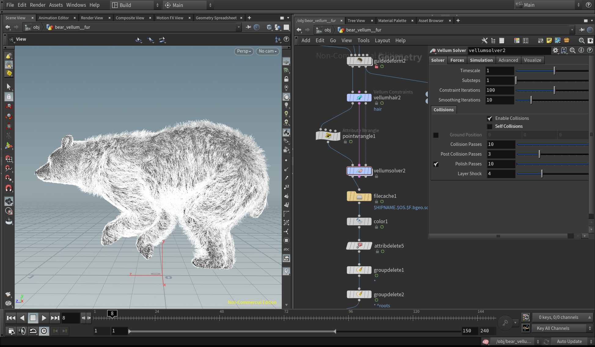Adjust the Timescale slider handle
Viewport: 595px width, 347px height.
click(x=554, y=71)
